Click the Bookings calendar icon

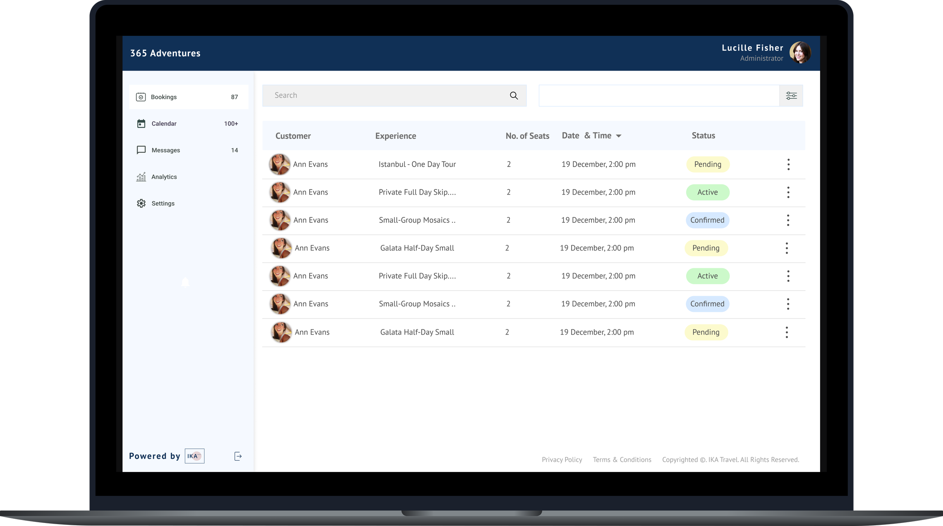click(x=141, y=97)
